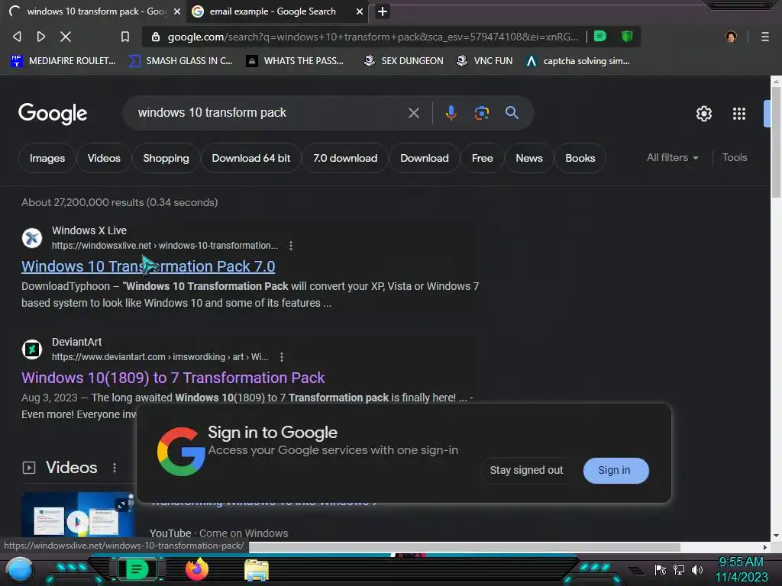
Task: Open Windows 10 Transformation Pack 7.0 result
Action: click(148, 266)
